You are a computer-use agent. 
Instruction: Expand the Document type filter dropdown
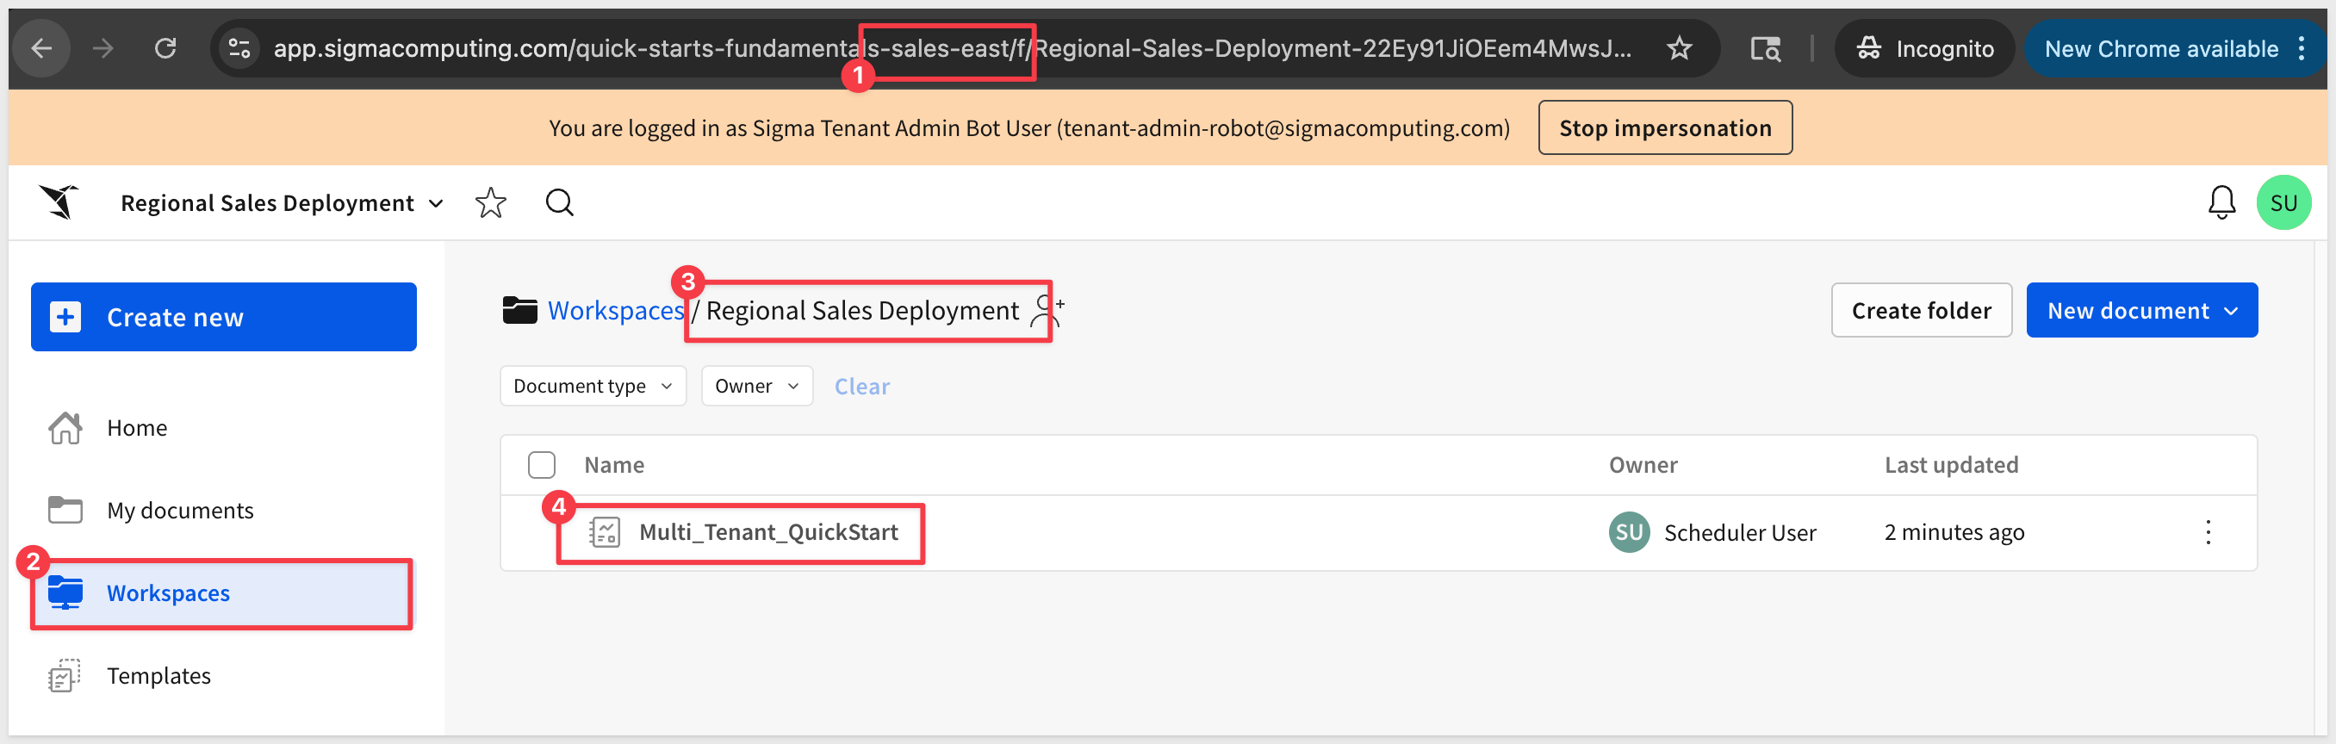click(x=592, y=386)
